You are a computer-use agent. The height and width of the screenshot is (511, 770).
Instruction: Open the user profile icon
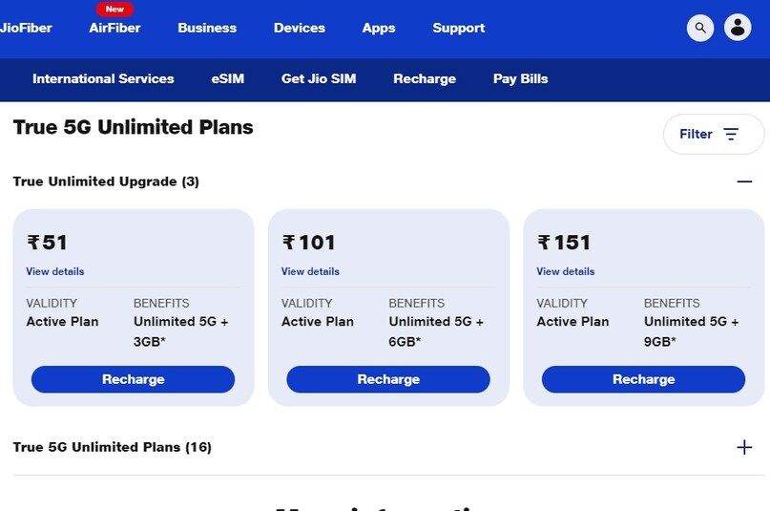(738, 28)
